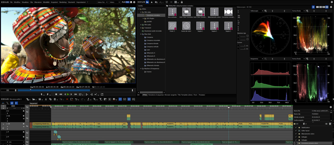The height and width of the screenshot is (145, 334).
Task: Toggle the first Selezione riga checkbox
Action: coord(238,36)
